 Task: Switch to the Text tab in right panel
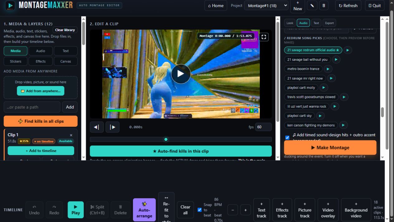[316, 23]
